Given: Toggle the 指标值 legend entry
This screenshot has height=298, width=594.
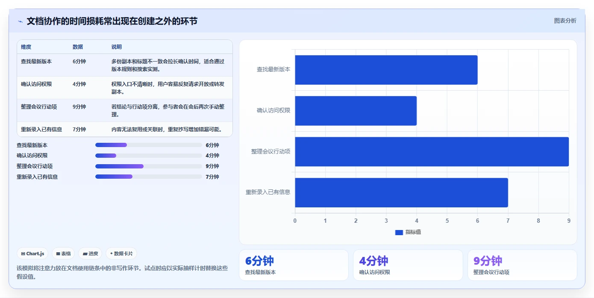Looking at the screenshot, I should click(x=408, y=232).
